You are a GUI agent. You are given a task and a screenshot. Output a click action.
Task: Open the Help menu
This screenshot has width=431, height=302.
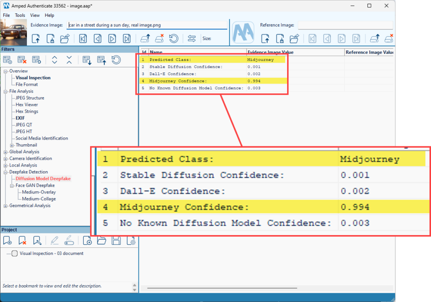[50, 15]
